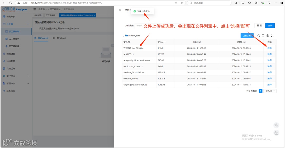This screenshot has height=148, width=285.
Task: Toggle fullscreen icon for file table
Action: [272, 36]
